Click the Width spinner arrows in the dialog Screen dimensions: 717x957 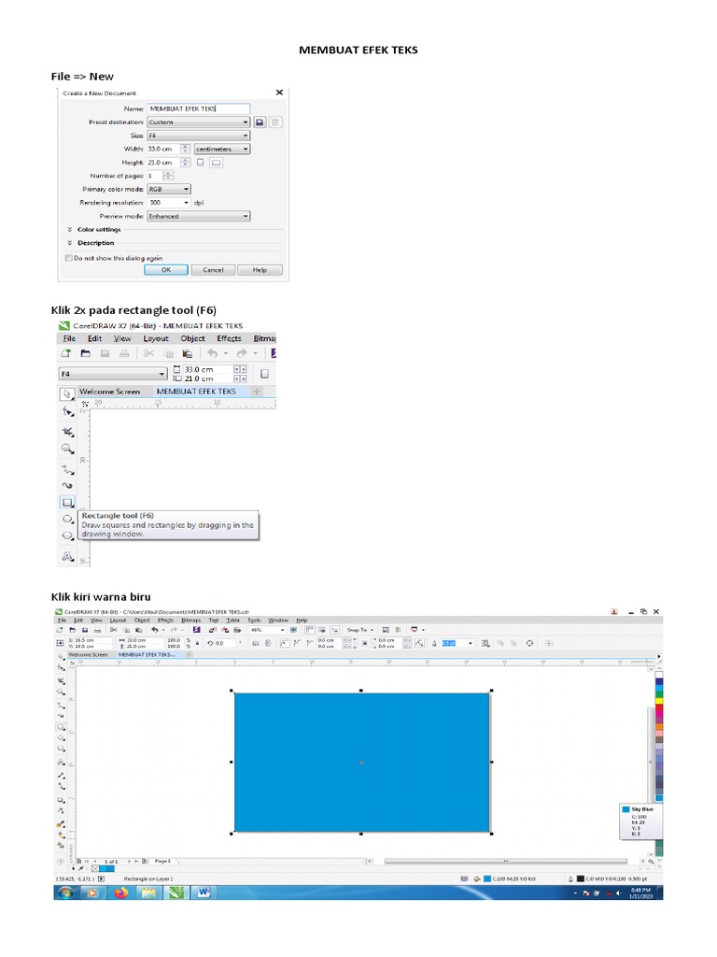(x=186, y=149)
